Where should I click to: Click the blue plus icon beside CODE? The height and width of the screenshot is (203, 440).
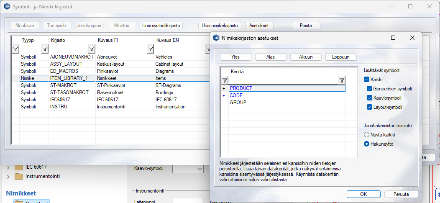(224, 95)
